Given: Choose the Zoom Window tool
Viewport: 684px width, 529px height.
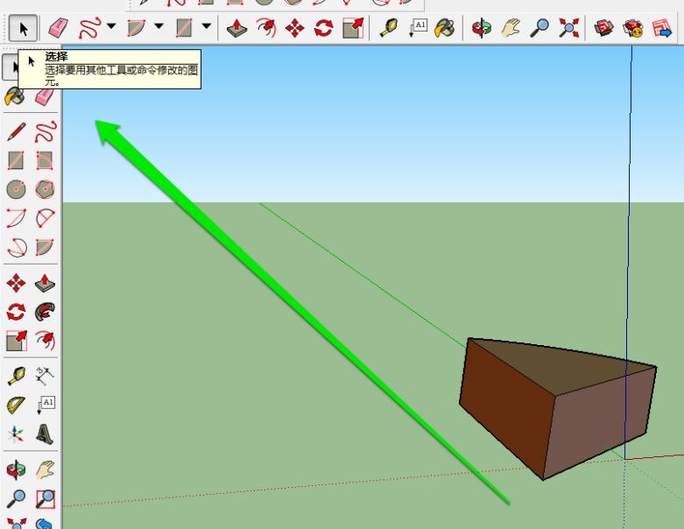Looking at the screenshot, I should [x=46, y=498].
